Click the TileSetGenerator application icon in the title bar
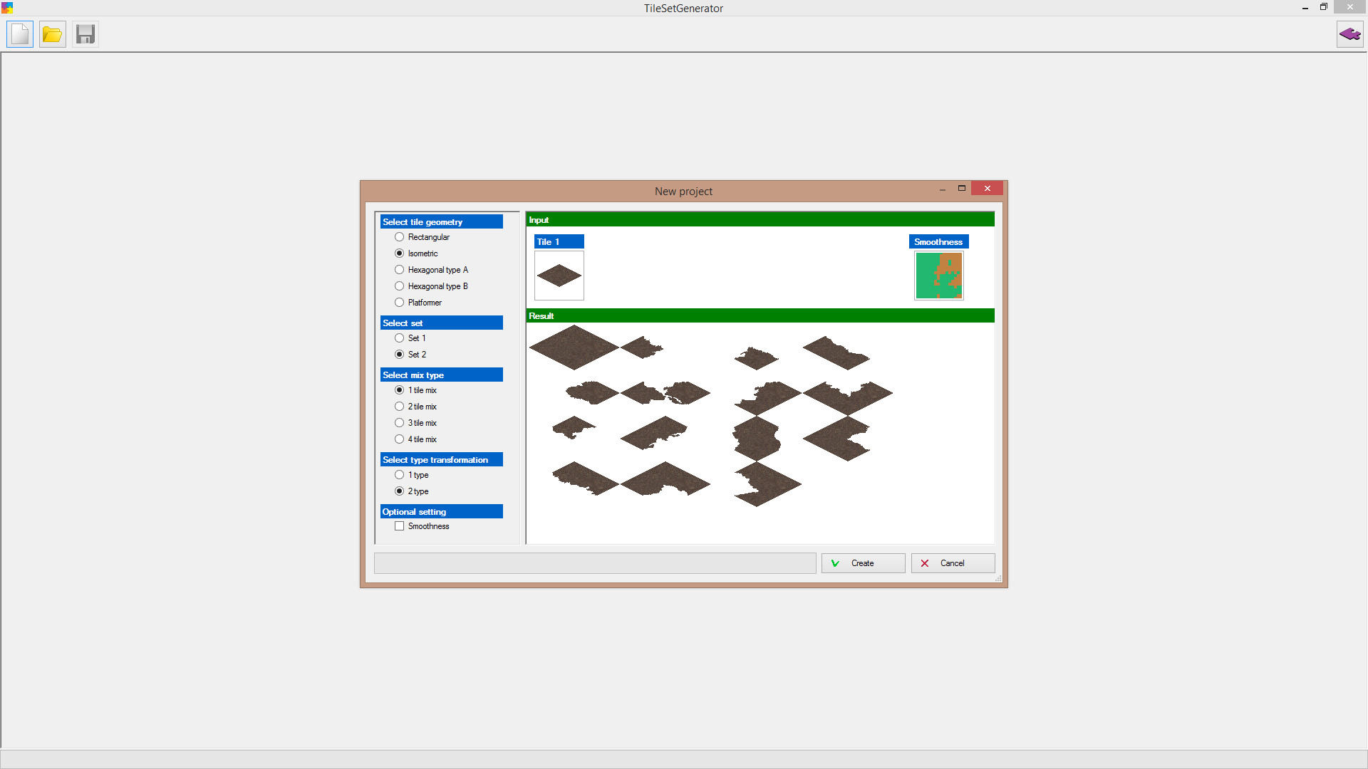This screenshot has height=769, width=1368. [7, 8]
